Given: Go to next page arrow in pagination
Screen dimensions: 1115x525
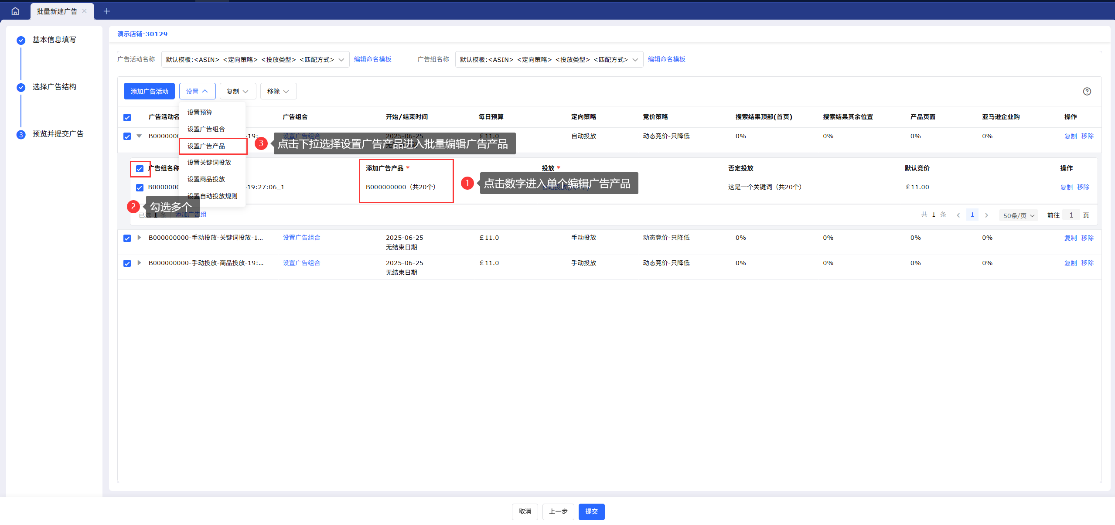Looking at the screenshot, I should 986,215.
